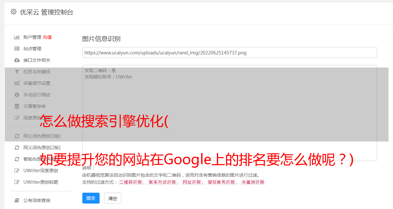The height and width of the screenshot is (209, 393).
Task: Click the 优采云 管理控制台 title
Action: click(x=46, y=12)
